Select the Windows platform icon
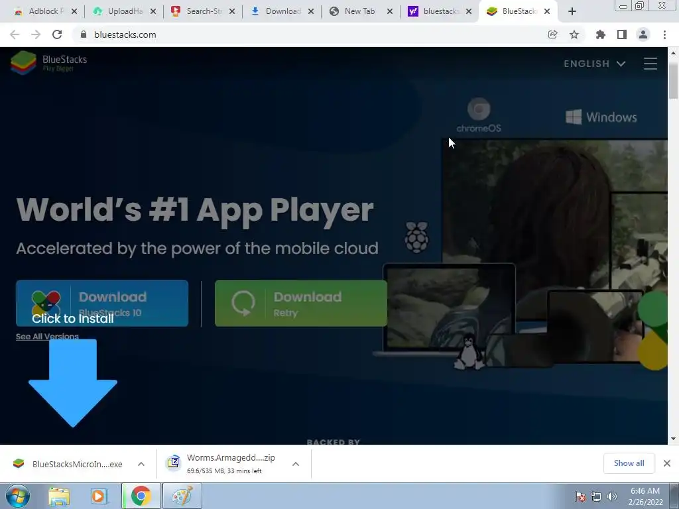679x509 pixels. [601, 117]
